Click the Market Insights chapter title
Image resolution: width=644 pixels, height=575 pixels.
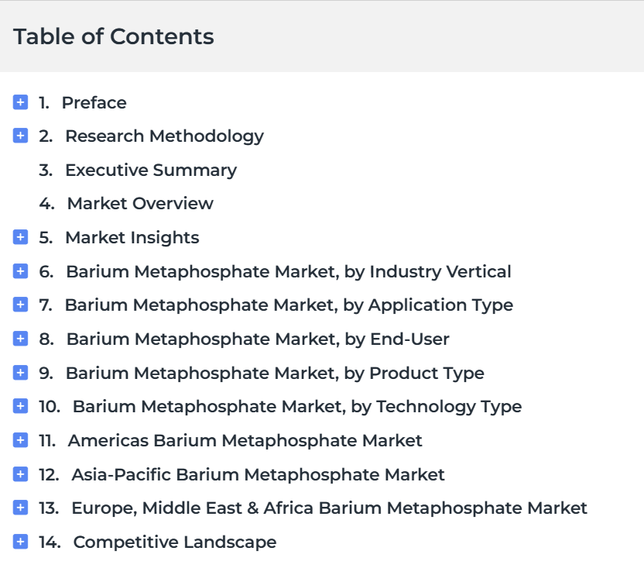point(132,237)
